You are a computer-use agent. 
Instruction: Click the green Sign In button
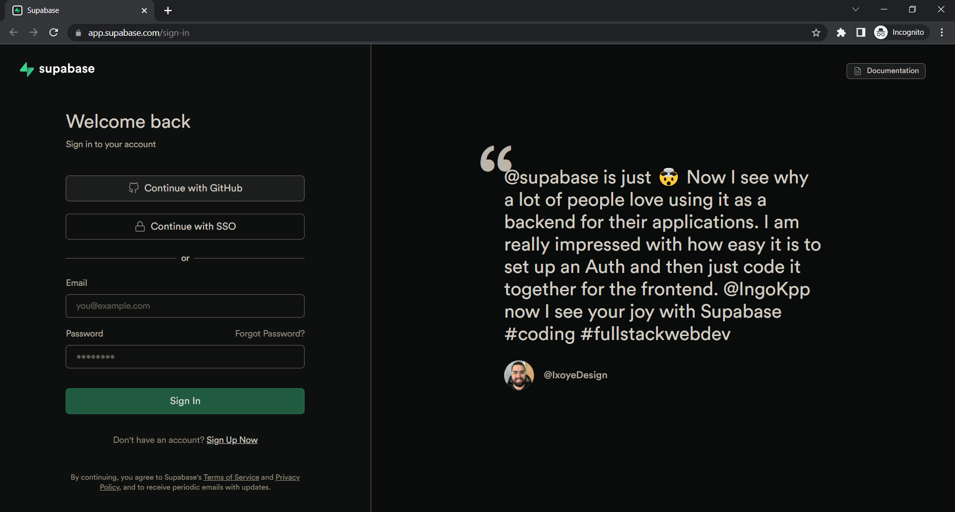(x=185, y=401)
